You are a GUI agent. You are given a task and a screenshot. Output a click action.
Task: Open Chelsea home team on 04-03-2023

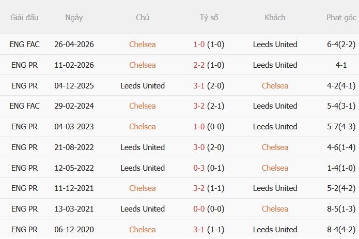143,127
